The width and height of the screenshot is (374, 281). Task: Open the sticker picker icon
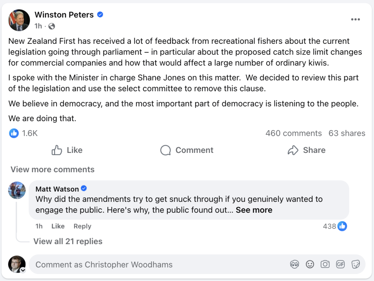pyautogui.click(x=355, y=265)
